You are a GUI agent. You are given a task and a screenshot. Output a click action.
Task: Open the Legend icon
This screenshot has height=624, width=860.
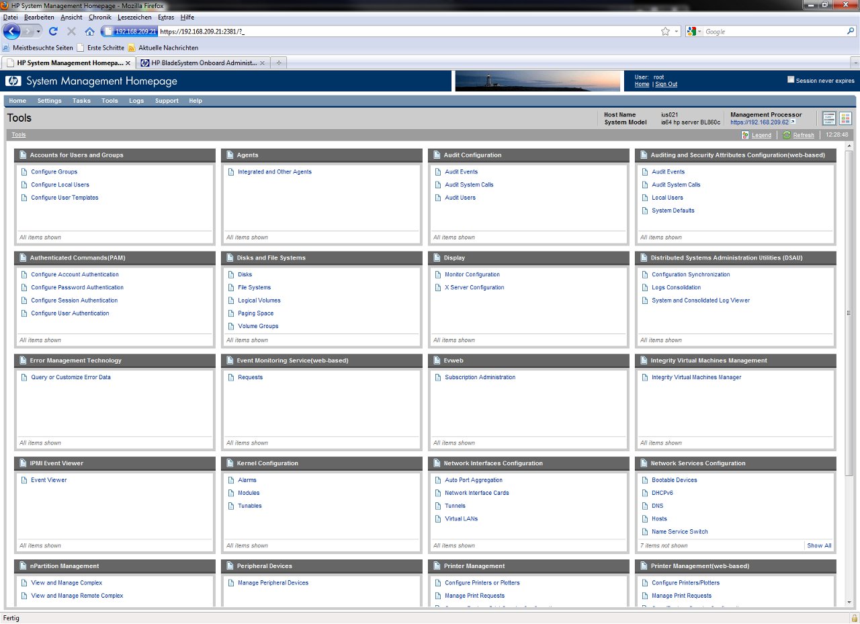(x=745, y=135)
